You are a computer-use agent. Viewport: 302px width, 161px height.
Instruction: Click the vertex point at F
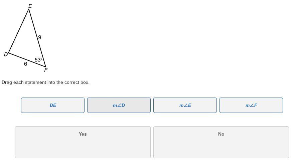45,66
